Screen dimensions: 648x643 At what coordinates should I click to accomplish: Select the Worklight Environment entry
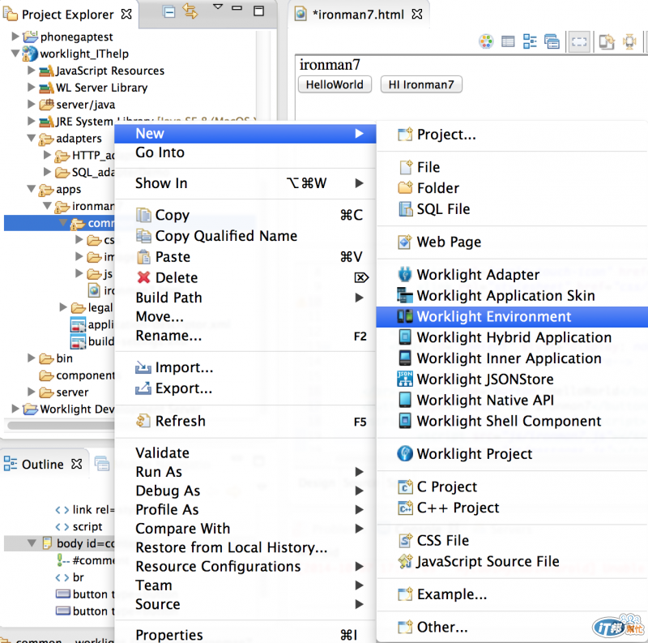click(x=512, y=317)
